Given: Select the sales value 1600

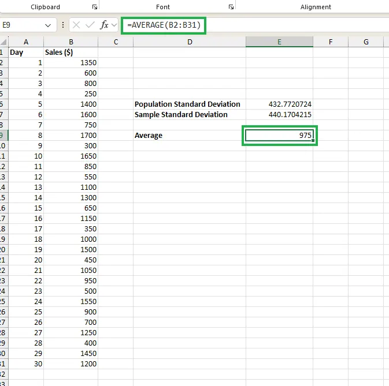Looking at the screenshot, I should pos(71,115).
